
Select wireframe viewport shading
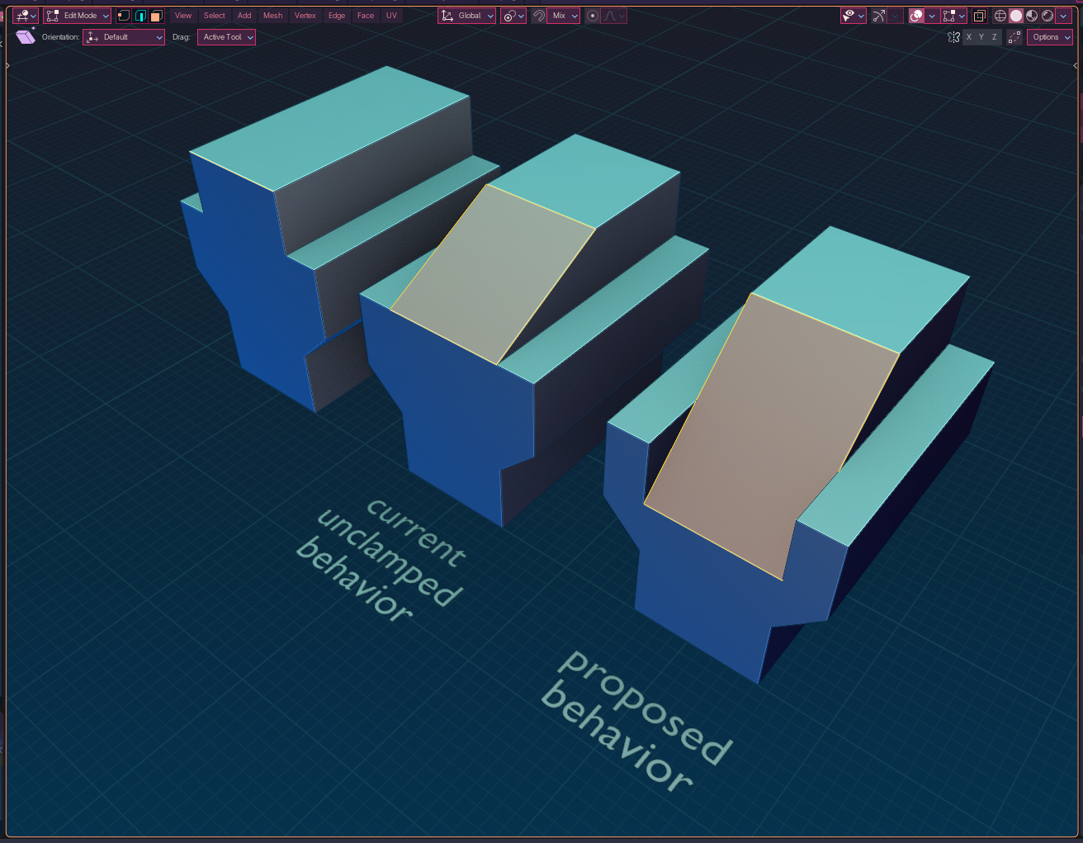point(1000,16)
